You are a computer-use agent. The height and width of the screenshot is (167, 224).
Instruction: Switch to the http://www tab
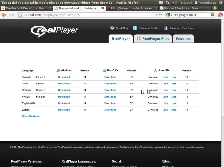click(132, 8)
